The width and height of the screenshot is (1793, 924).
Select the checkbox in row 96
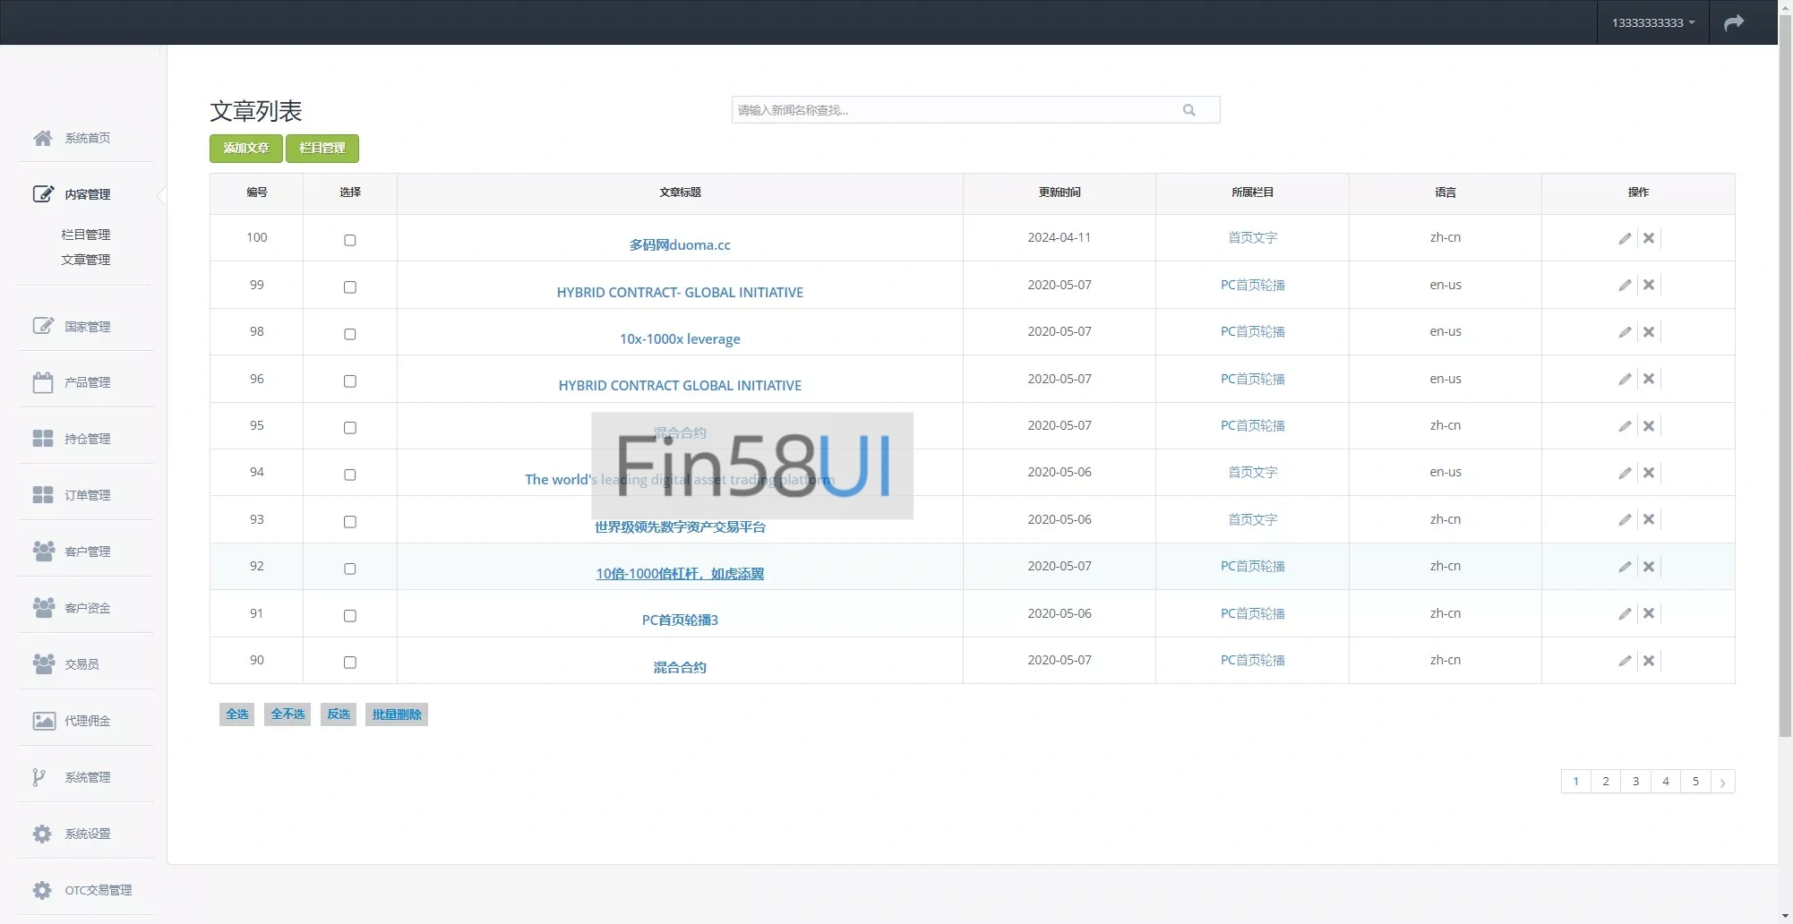coord(350,381)
